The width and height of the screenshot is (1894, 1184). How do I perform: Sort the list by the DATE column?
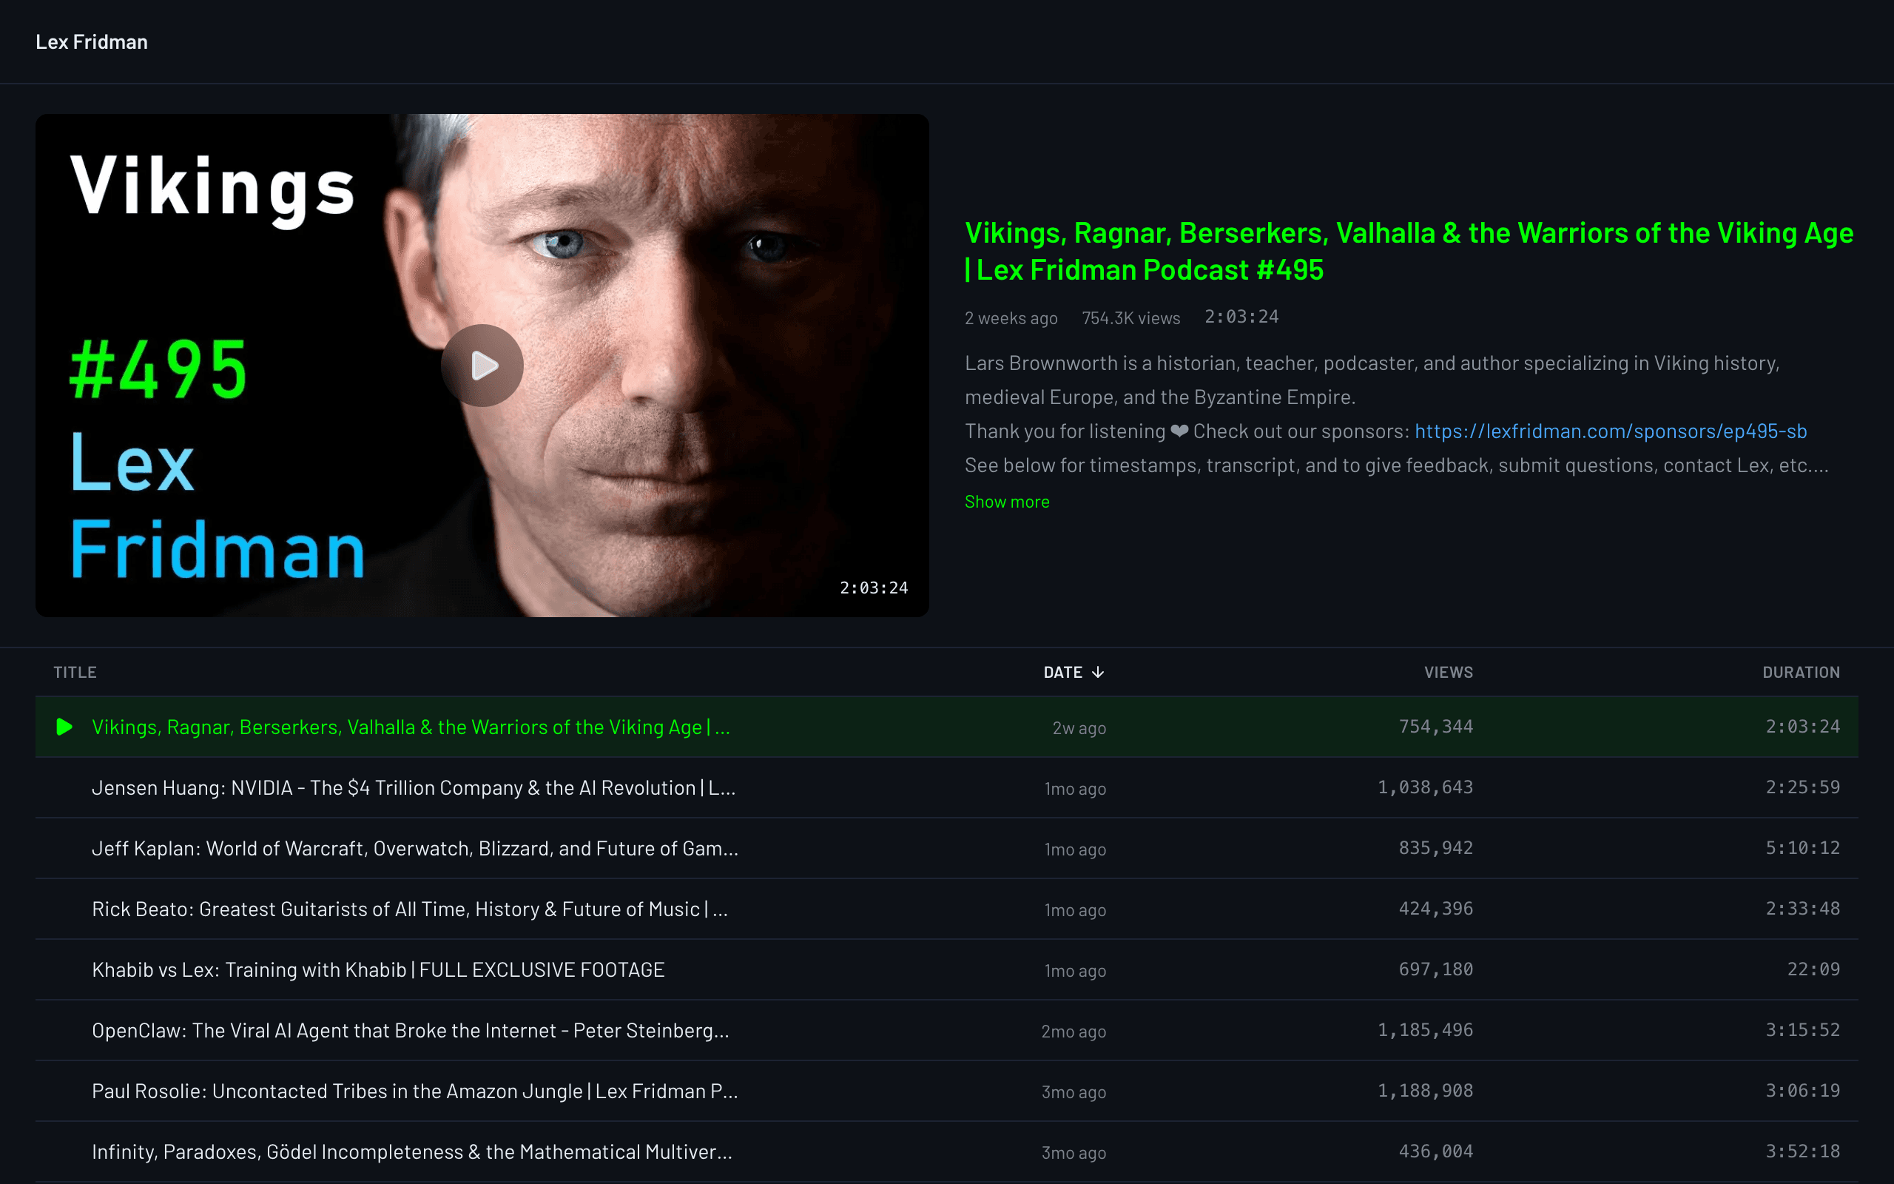1073,672
